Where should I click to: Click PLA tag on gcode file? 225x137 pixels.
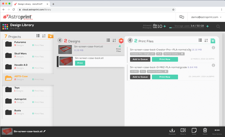point(143,71)
